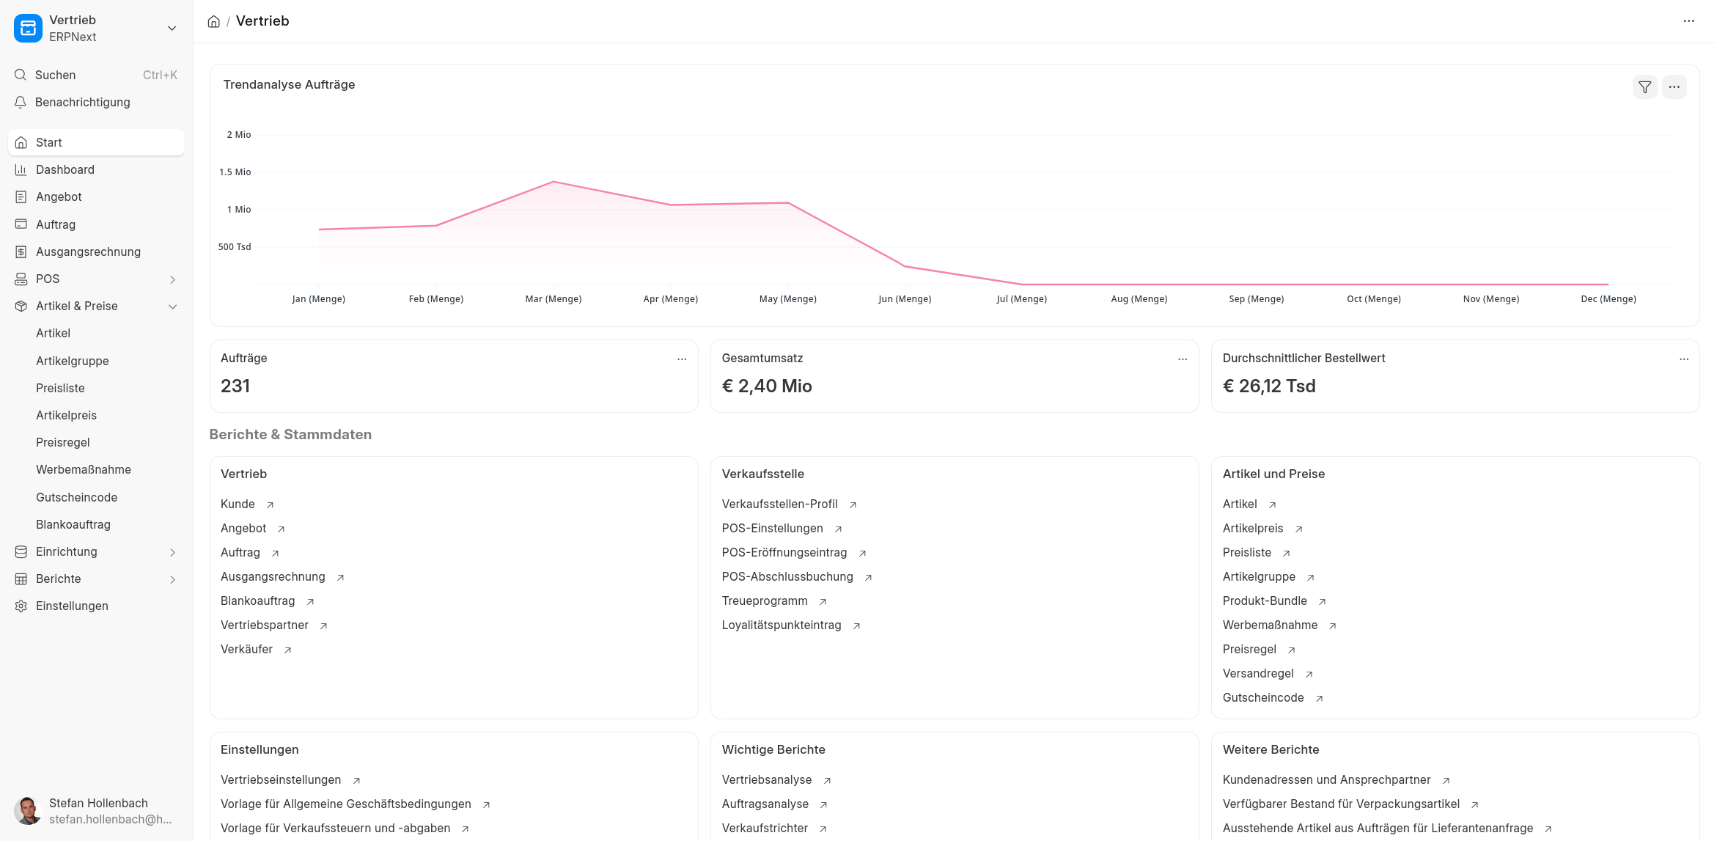The height and width of the screenshot is (841, 1717).
Task: Click the Preisregel arrow icon in Artikel und Preise
Action: [x=1292, y=650]
